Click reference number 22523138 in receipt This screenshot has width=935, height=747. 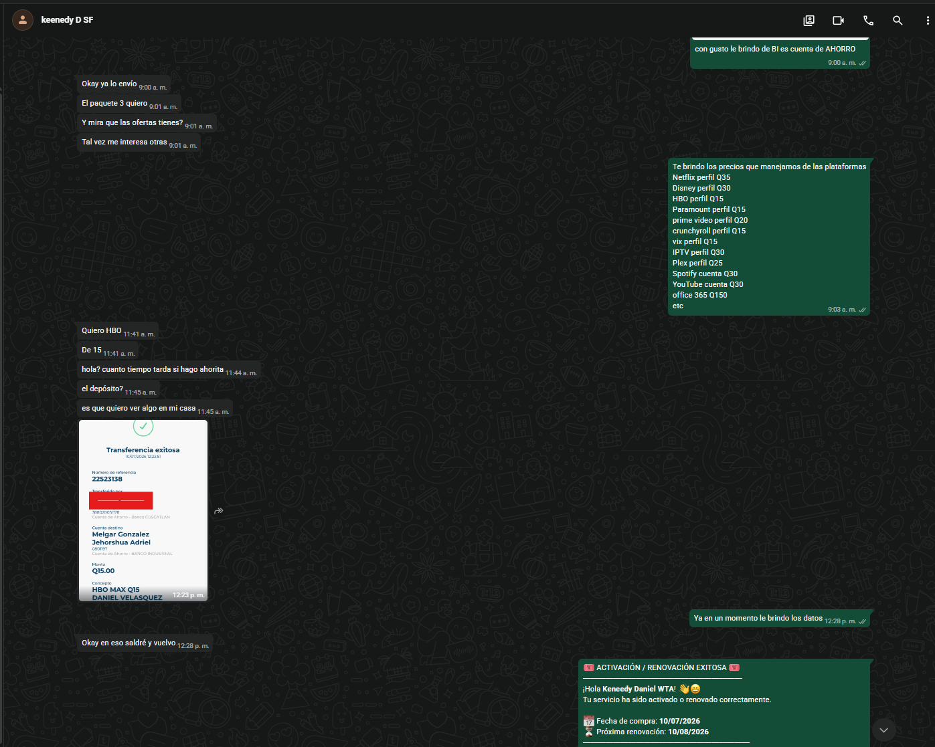[x=107, y=479]
